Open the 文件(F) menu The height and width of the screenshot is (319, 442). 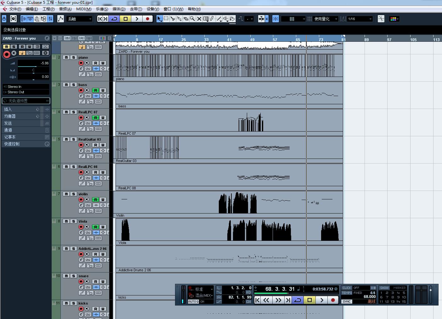[15, 9]
